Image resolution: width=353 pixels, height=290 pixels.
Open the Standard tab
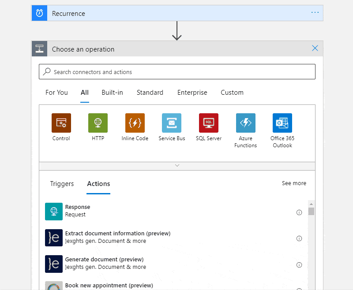click(x=150, y=93)
